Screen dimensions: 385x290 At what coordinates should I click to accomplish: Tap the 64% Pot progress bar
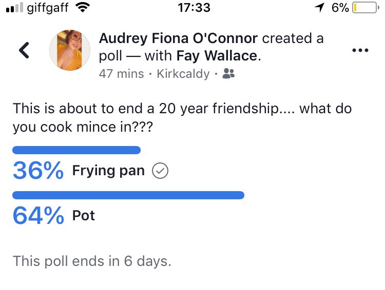coord(128,195)
